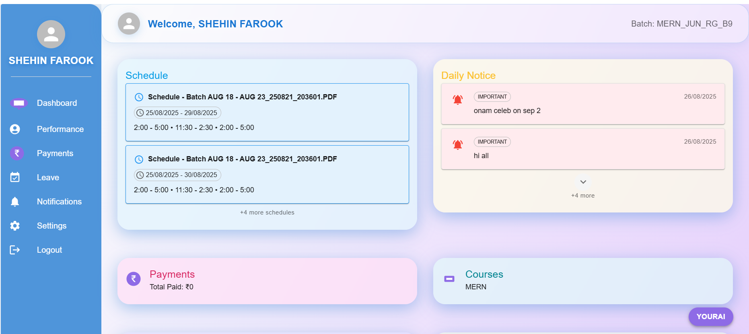Go to the Leave menu item

pos(48,177)
